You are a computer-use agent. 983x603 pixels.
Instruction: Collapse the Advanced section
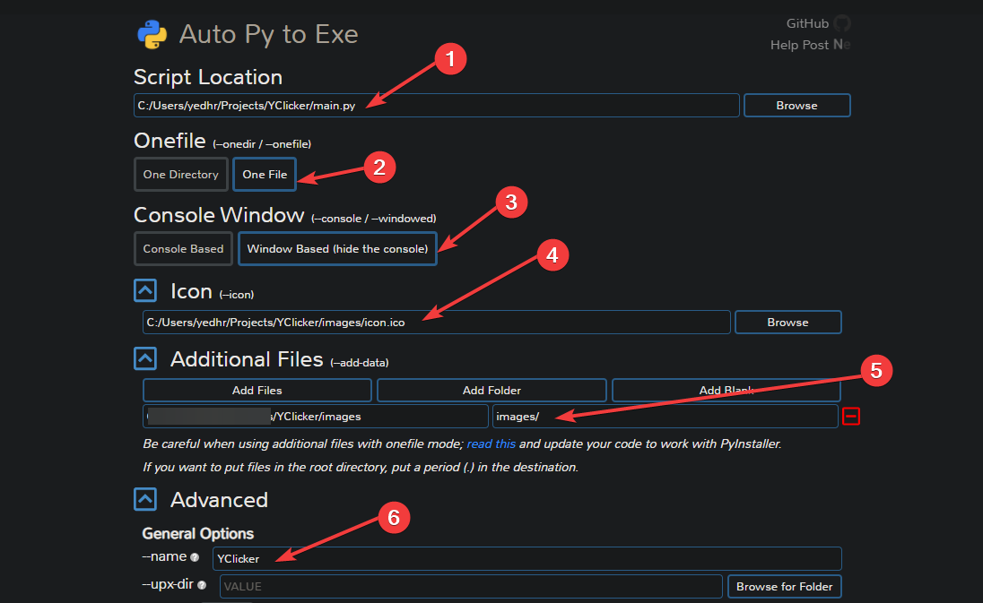(145, 499)
